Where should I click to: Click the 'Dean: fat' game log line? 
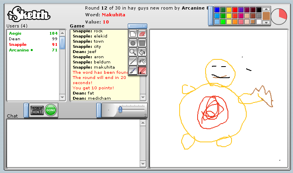pos(83,93)
